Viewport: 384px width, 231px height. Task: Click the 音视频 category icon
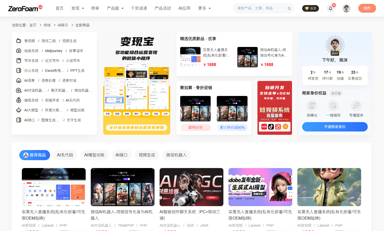(19, 40)
